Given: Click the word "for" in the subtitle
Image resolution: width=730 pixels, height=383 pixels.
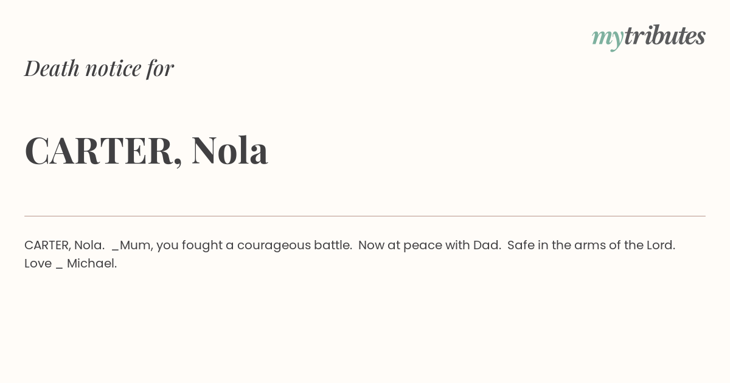Looking at the screenshot, I should coord(160,68).
